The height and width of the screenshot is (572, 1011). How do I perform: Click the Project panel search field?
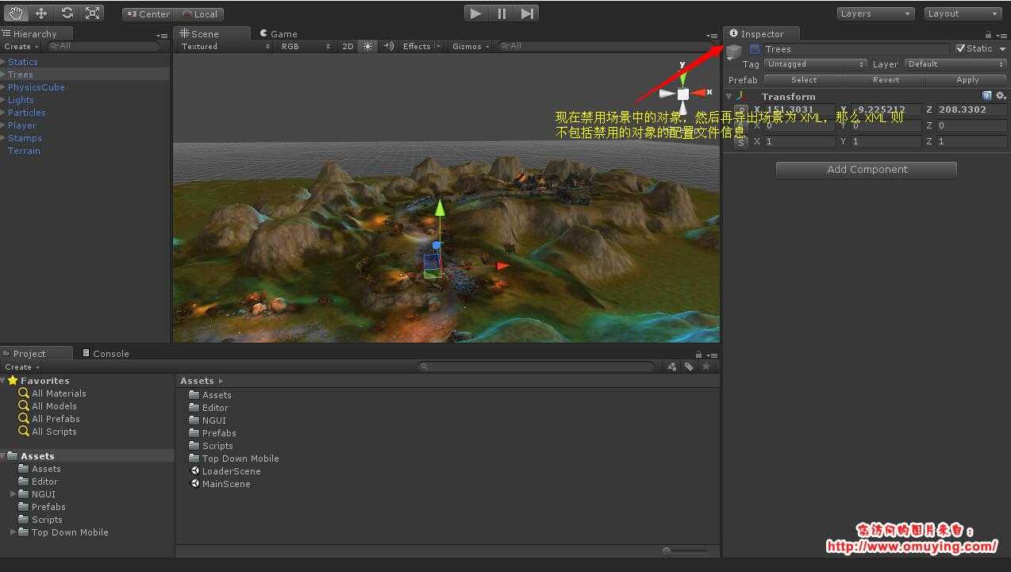point(536,367)
